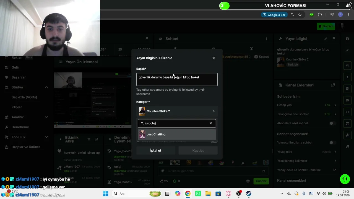Viewport: 354px width, 199px height.
Task: Open the Counter-Strike 2 category dropdown
Action: point(177,111)
